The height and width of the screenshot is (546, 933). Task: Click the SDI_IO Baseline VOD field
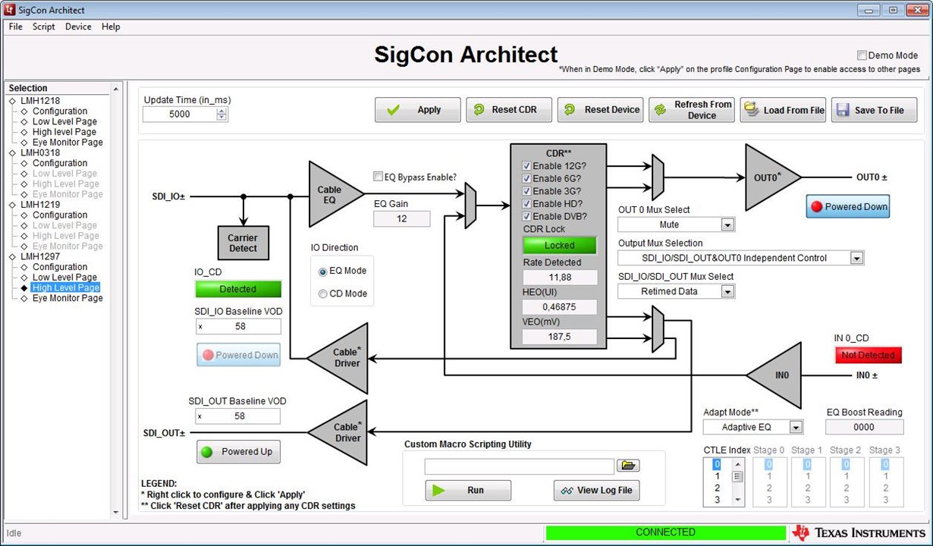(238, 327)
